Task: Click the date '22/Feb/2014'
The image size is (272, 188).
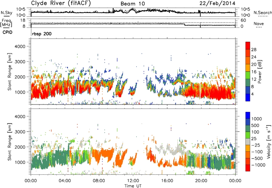Action: [217, 3]
